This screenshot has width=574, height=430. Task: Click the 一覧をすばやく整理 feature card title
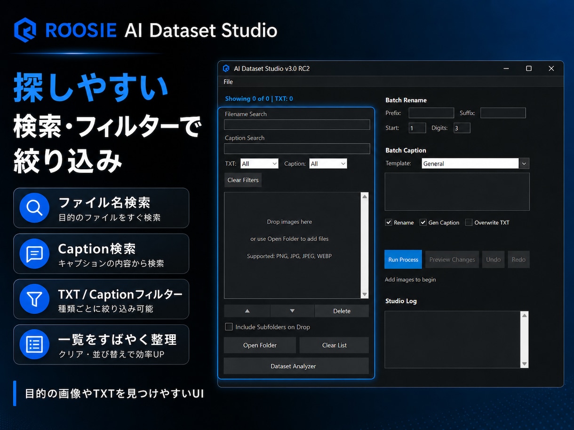[117, 339]
